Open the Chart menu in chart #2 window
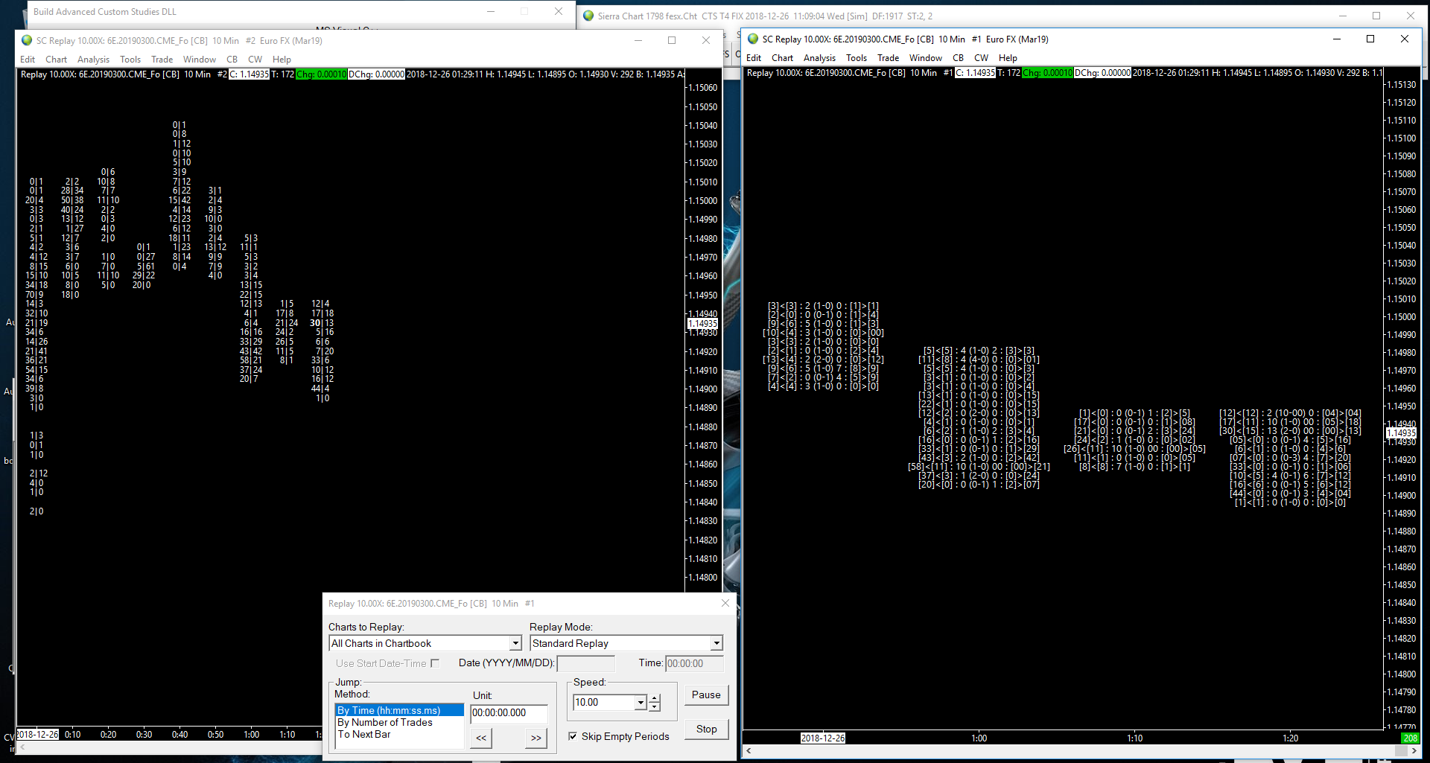The height and width of the screenshot is (763, 1430). tap(56, 60)
